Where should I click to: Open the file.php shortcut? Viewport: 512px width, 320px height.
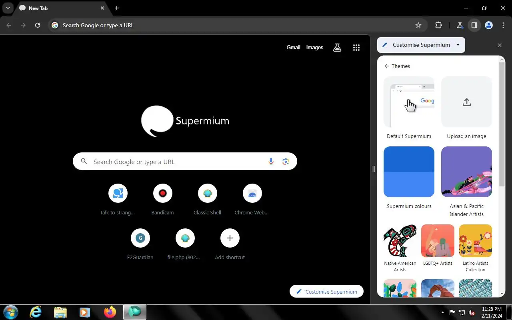pos(185,244)
